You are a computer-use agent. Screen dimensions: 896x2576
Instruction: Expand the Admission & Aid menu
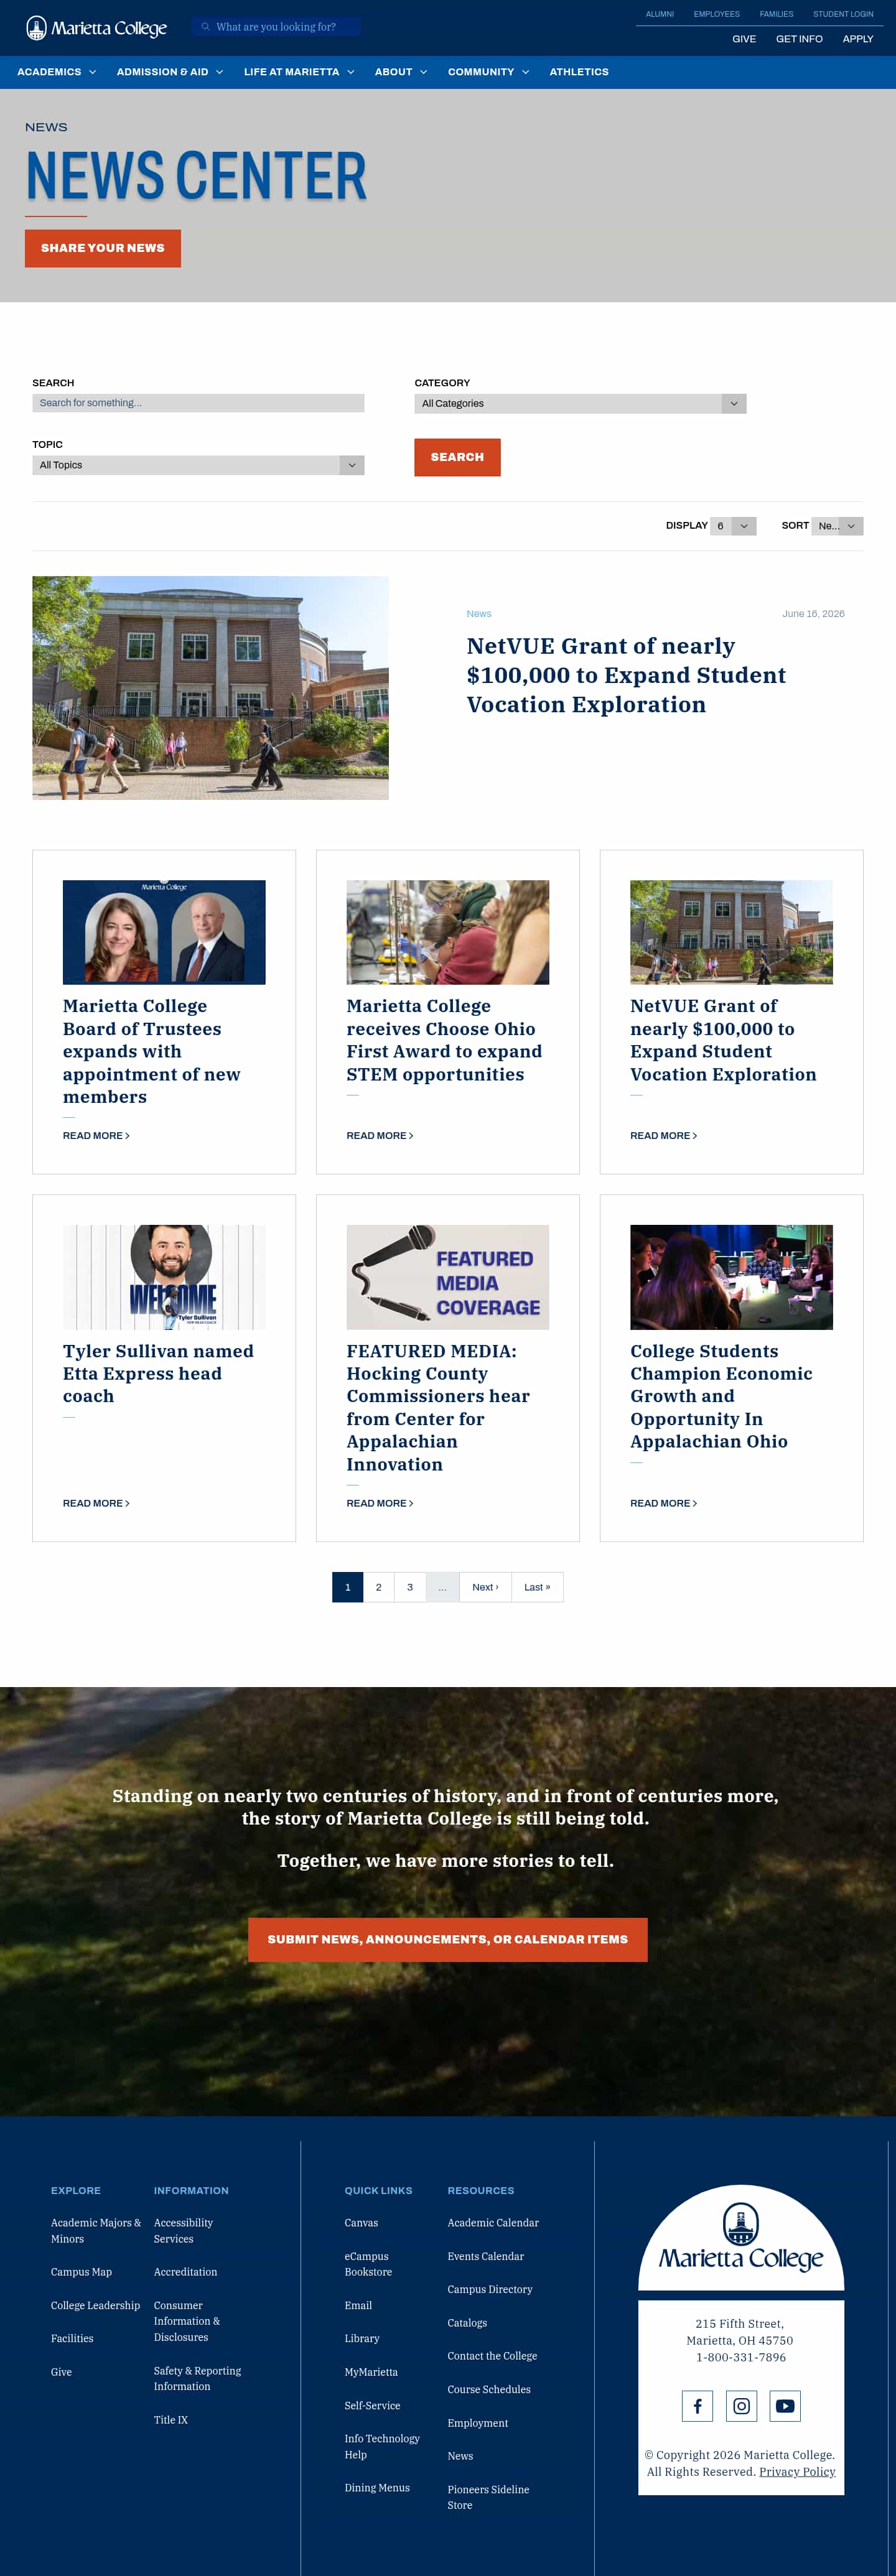tap(170, 72)
